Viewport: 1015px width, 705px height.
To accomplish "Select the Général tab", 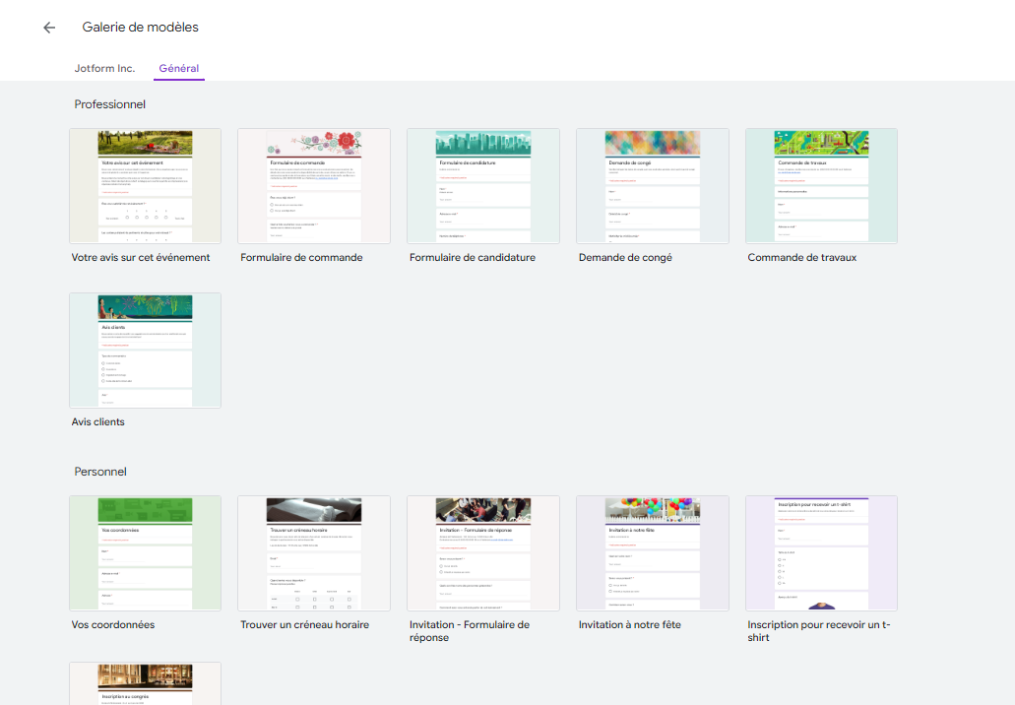I will pos(178,68).
